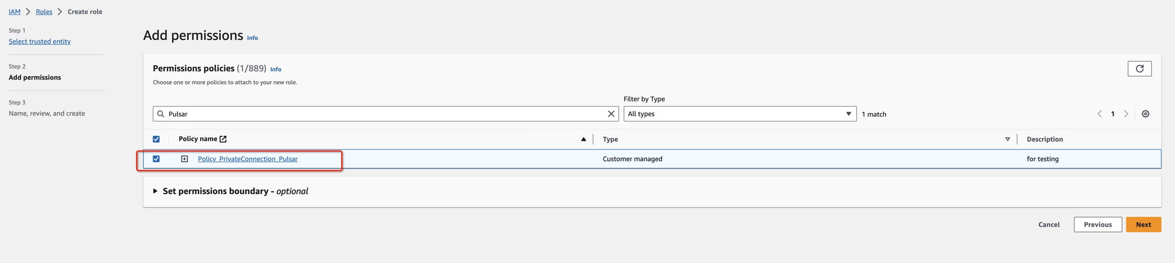This screenshot has width=1175, height=263.
Task: Go to next page of policies
Action: coord(1126,114)
